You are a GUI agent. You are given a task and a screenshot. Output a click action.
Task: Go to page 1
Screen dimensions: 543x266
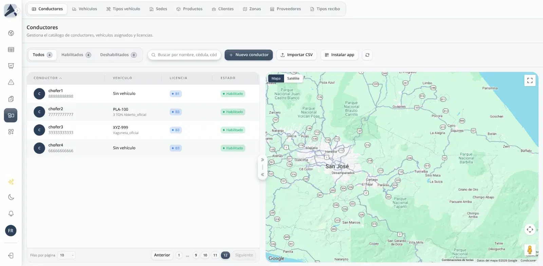[x=179, y=255]
